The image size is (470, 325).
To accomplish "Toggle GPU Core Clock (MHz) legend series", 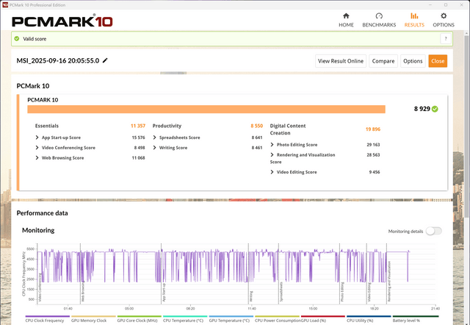I will [x=139, y=319].
